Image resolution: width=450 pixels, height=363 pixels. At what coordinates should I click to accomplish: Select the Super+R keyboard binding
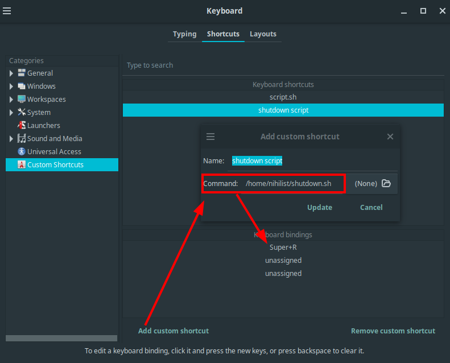click(283, 247)
